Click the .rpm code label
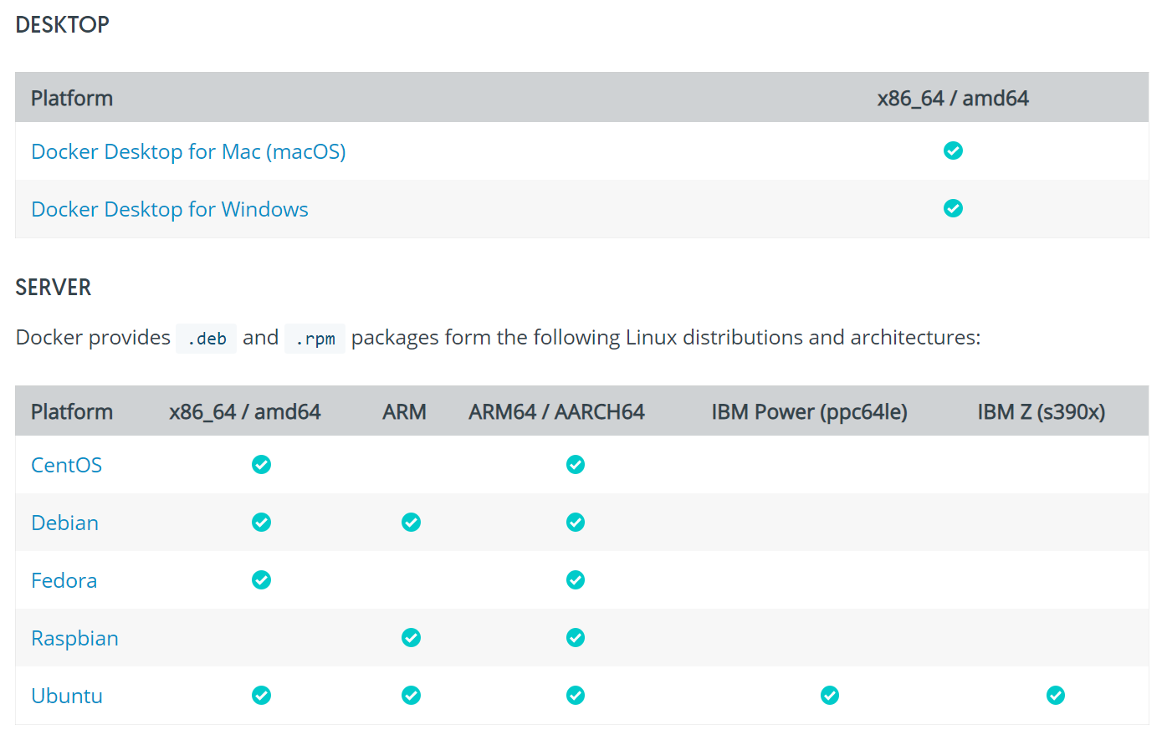Image resolution: width=1167 pixels, height=750 pixels. (x=315, y=339)
